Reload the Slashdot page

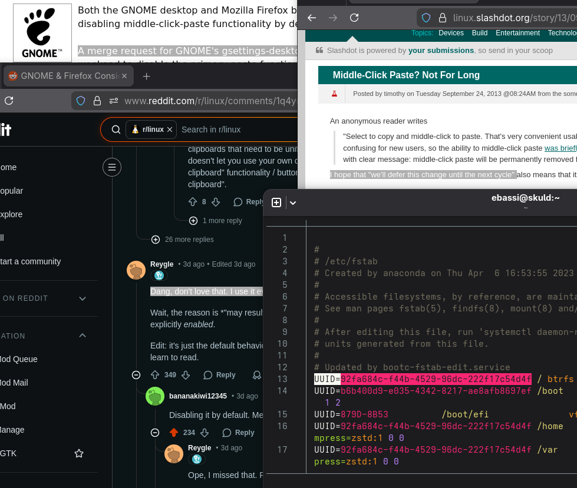[354, 18]
